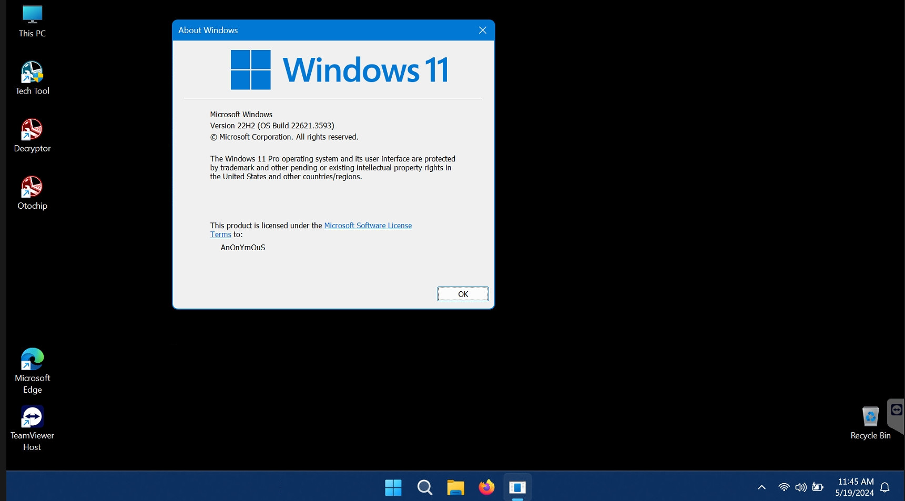
Task: Click the Windows 11 logo in dialog
Action: pyautogui.click(x=339, y=70)
